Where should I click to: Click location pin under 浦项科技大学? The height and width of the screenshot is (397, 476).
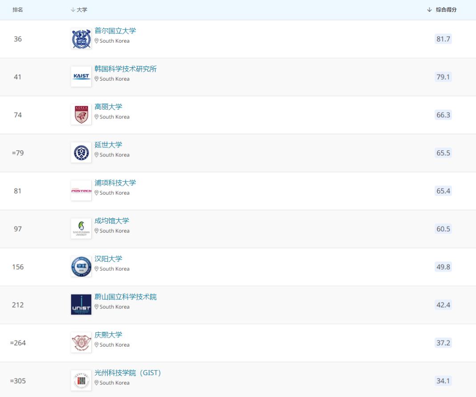click(x=97, y=193)
